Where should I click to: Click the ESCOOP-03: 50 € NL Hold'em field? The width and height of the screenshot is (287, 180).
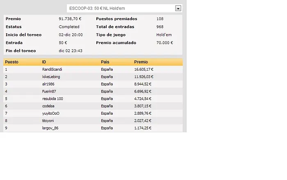[x=125, y=8]
